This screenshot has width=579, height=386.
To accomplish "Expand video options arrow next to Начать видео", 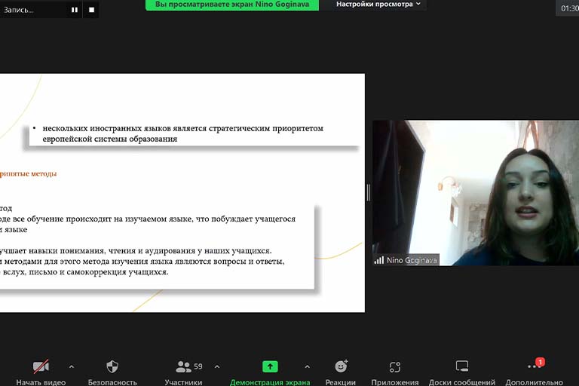I will point(72,367).
